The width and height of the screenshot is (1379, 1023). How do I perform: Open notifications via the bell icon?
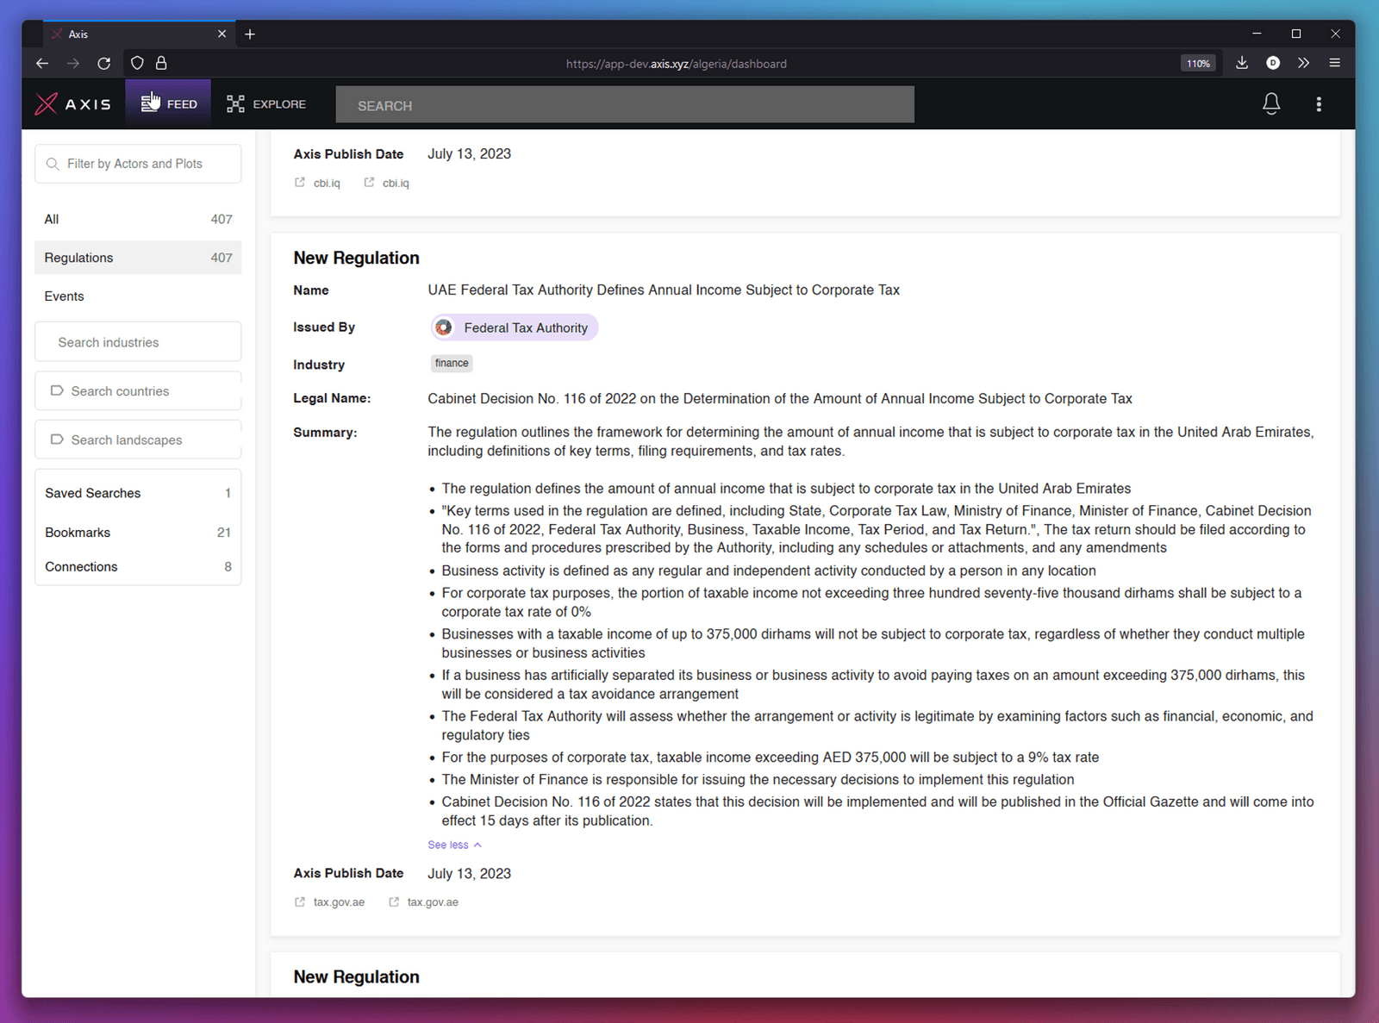[1271, 103]
